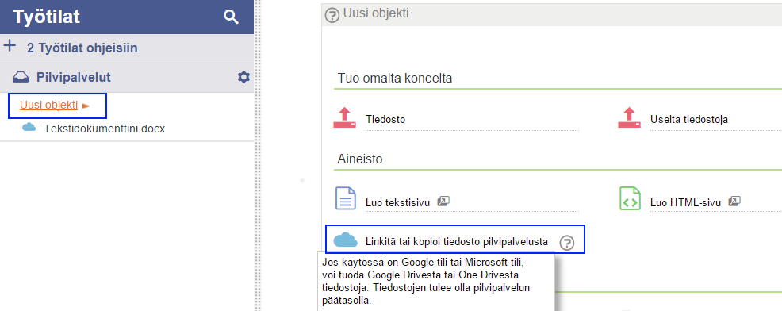Open the Pilvipalvelut workspace title
This screenshot has height=311, width=782.
coord(73,78)
